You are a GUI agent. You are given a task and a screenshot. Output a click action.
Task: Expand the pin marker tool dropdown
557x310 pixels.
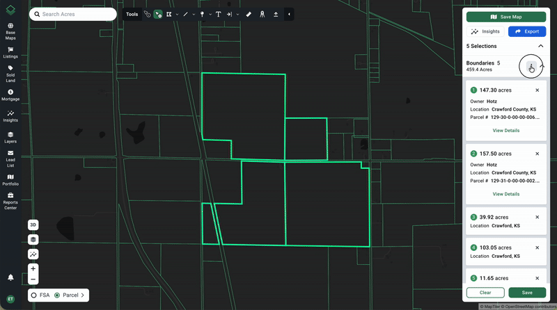(x=210, y=14)
